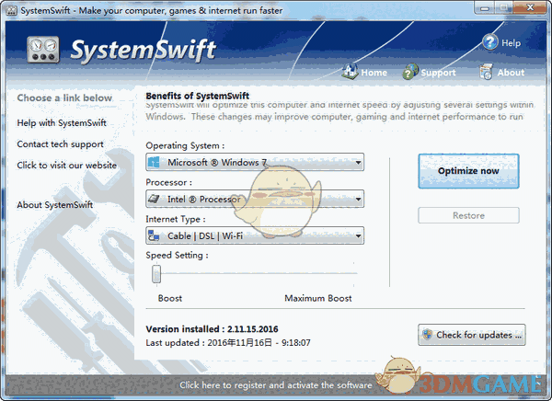The image size is (552, 401).
Task: Minimize the SystemSwift window
Action: [x=485, y=7]
